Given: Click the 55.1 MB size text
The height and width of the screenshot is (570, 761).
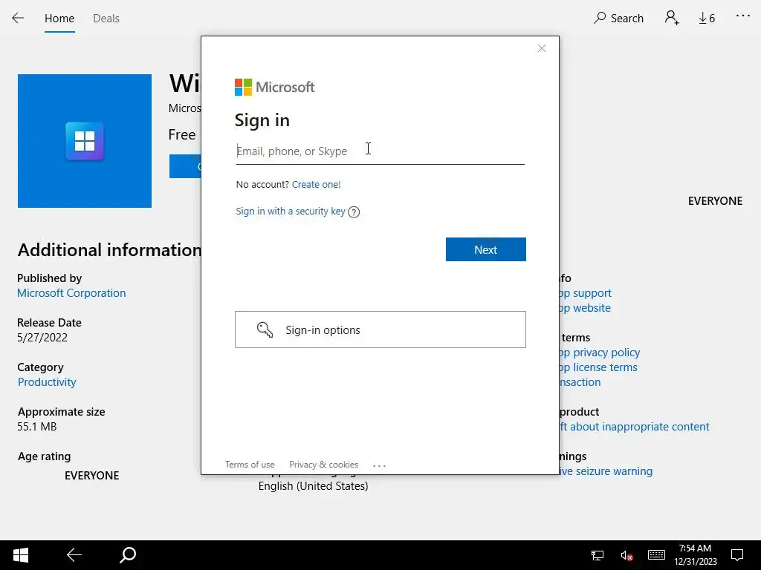Looking at the screenshot, I should tap(37, 427).
